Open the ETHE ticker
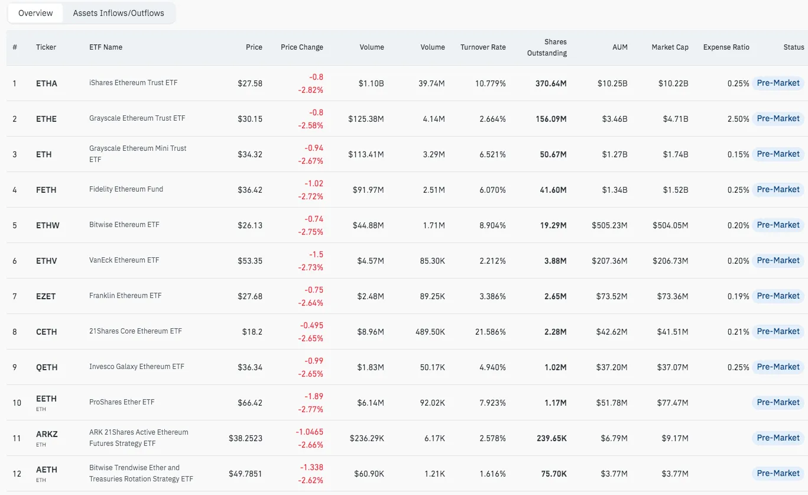Viewport: 808px width, 495px height. click(x=46, y=119)
